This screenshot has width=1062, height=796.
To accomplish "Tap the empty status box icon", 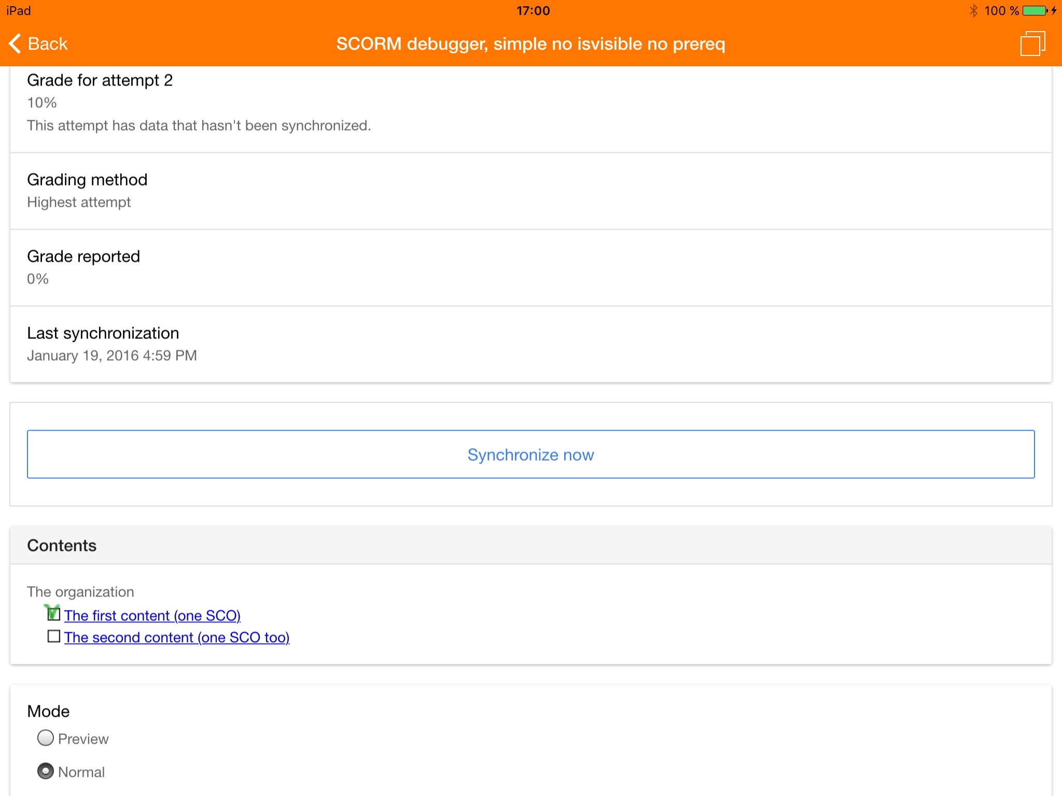I will pos(53,636).
